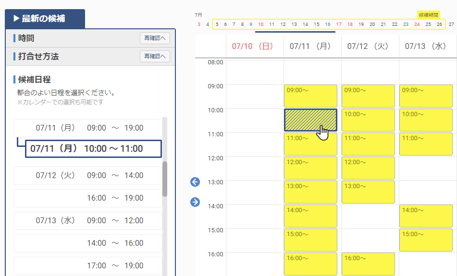Jump to day 16 in the date strip

click(x=328, y=24)
